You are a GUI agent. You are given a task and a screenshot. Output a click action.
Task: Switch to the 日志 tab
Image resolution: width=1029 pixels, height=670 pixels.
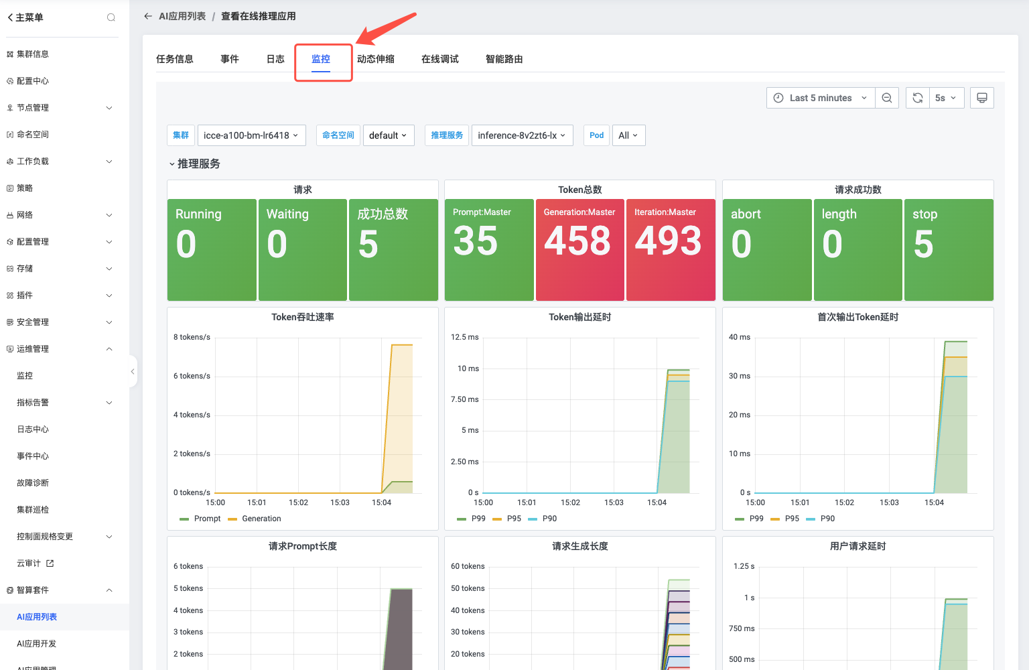275,59
